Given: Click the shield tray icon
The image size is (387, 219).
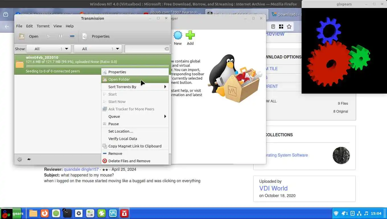Looking at the screenshot, I should [x=336, y=213].
